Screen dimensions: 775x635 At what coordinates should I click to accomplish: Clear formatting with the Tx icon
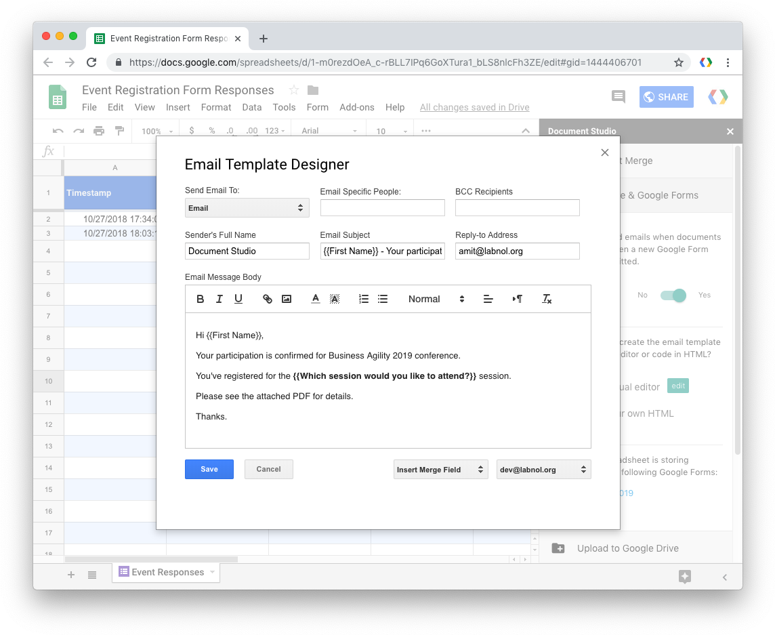[546, 298]
